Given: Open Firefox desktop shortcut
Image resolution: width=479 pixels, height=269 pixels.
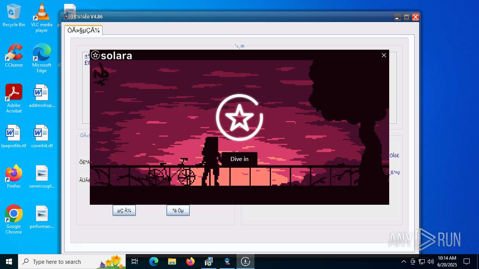Looking at the screenshot, I should click(14, 177).
